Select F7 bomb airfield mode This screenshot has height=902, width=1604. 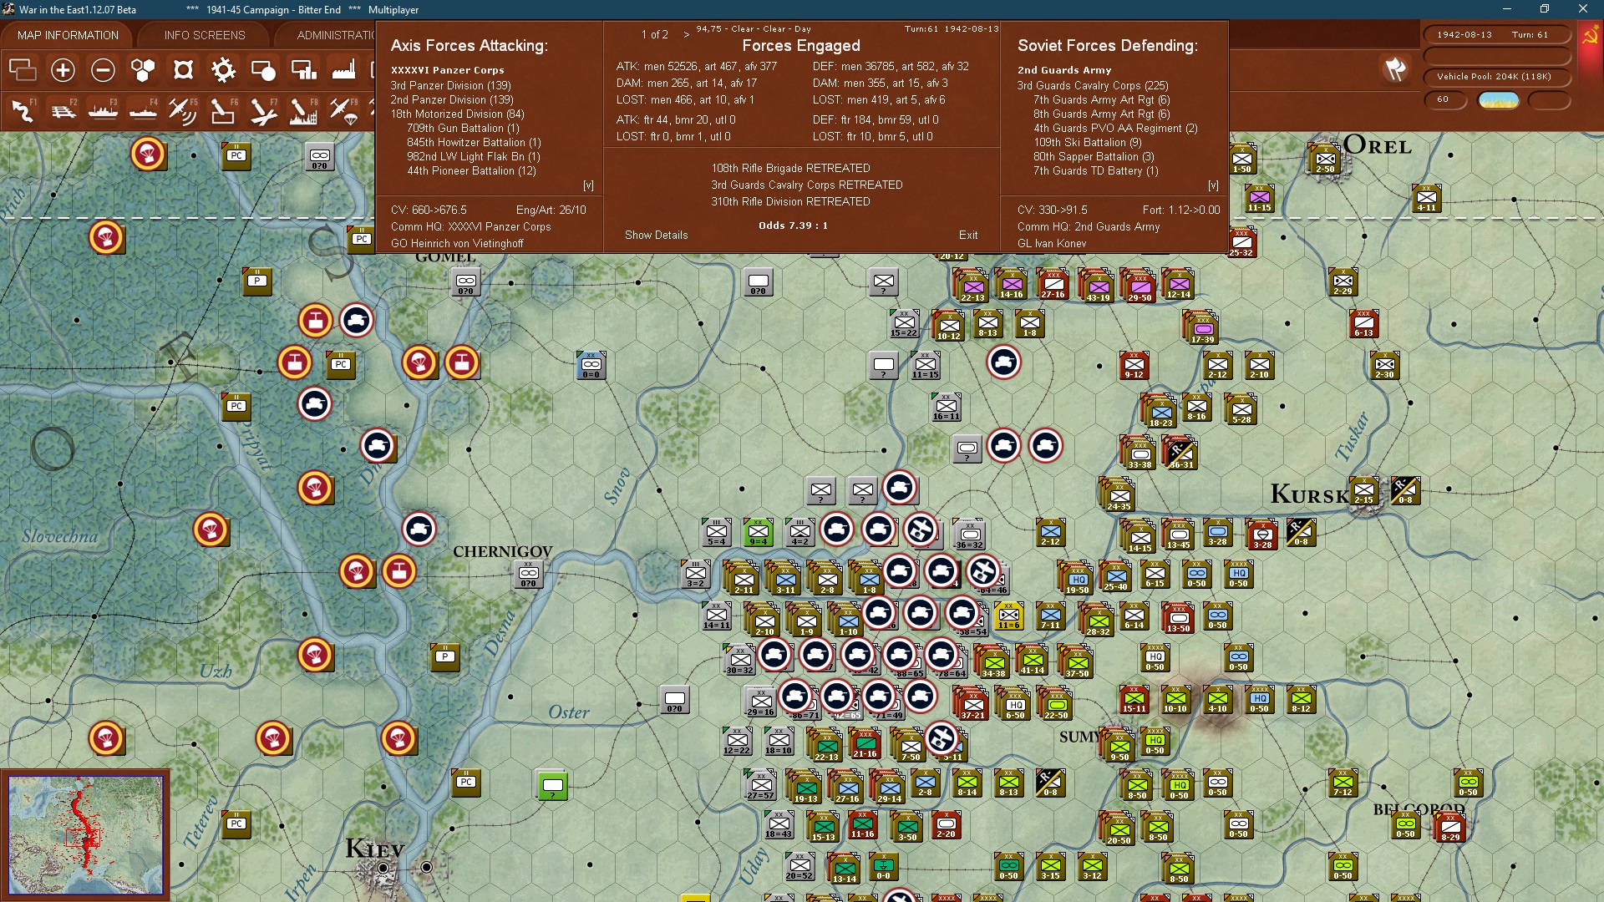coord(263,110)
